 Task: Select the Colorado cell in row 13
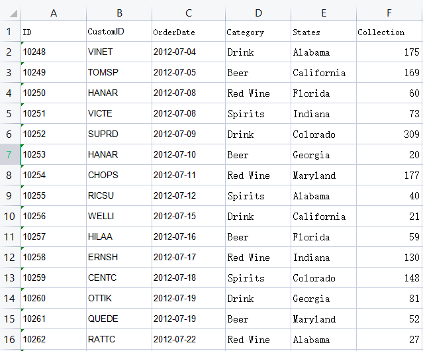(324, 277)
